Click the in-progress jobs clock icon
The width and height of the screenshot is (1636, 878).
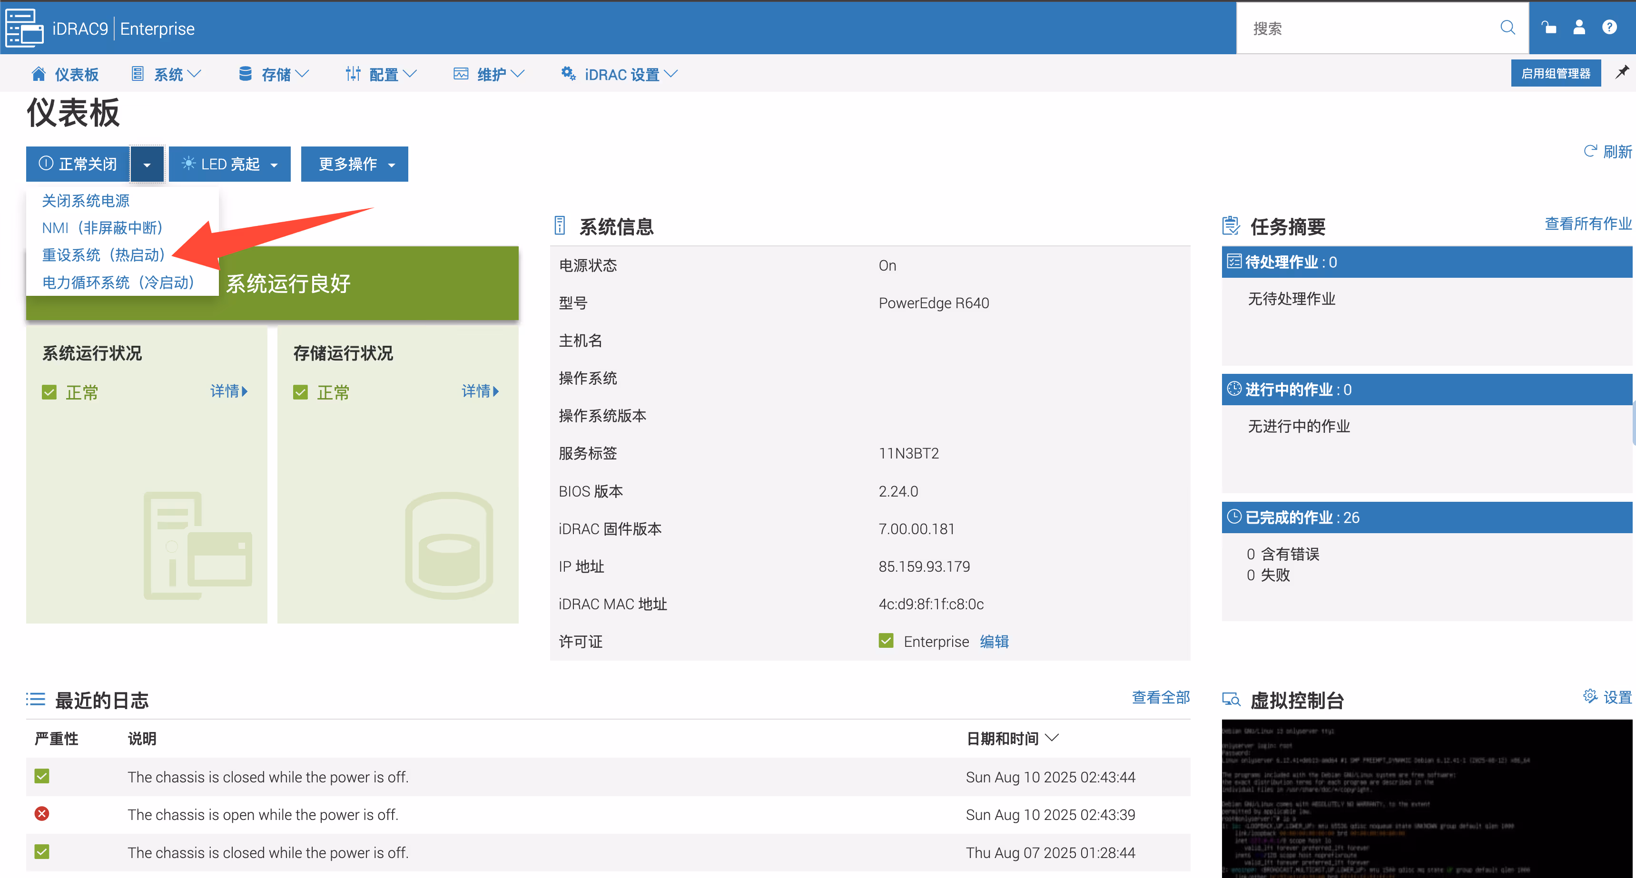point(1234,389)
